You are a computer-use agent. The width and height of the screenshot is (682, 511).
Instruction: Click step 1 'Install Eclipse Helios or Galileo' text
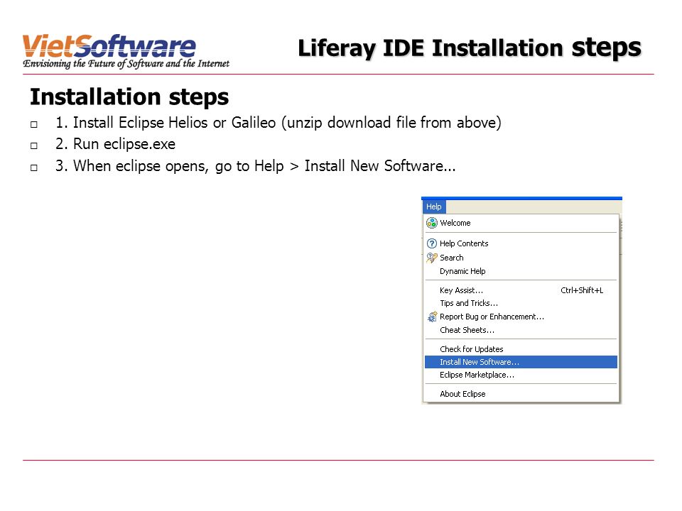click(x=278, y=123)
